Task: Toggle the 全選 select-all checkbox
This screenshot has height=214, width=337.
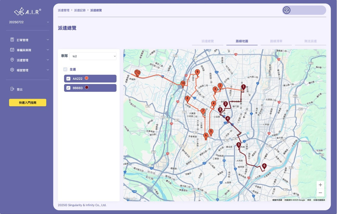Action: (65, 69)
